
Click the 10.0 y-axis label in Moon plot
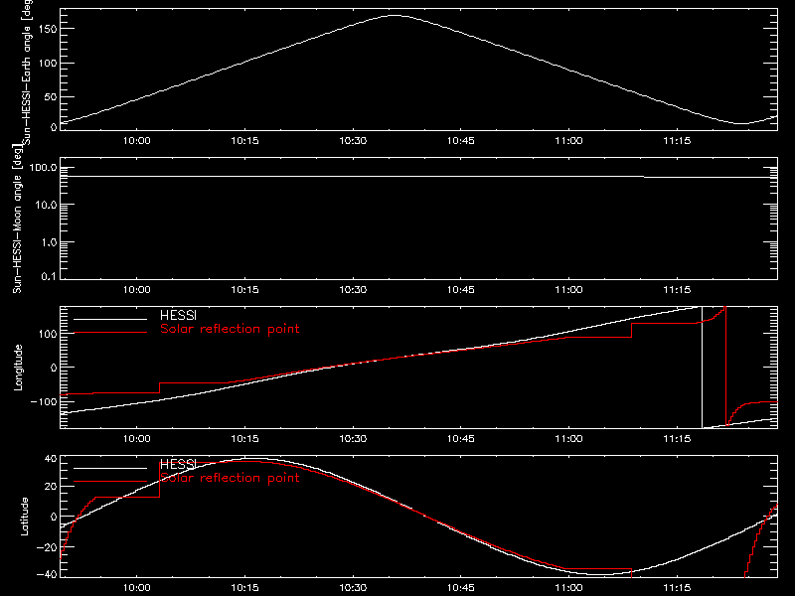[46, 206]
